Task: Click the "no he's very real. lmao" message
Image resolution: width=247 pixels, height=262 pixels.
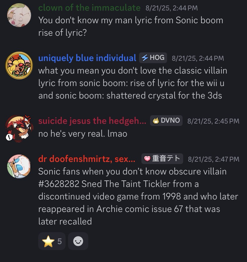Action: (x=83, y=134)
